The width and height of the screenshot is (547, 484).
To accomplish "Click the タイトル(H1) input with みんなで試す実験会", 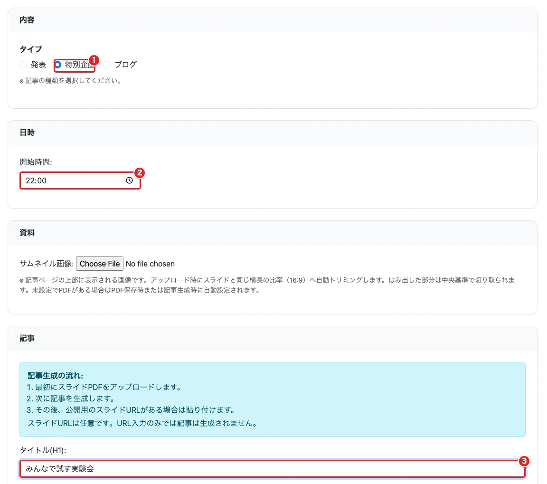I will point(273,469).
